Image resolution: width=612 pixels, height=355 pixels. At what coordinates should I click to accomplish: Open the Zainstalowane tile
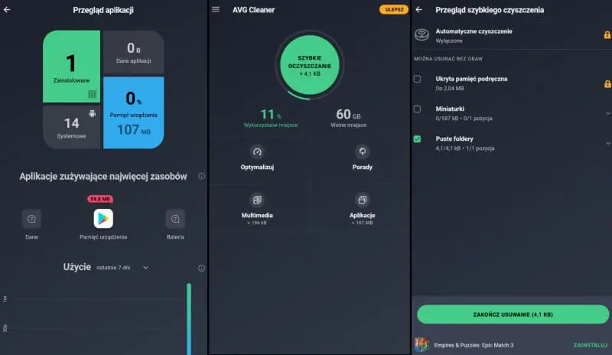[x=71, y=67]
